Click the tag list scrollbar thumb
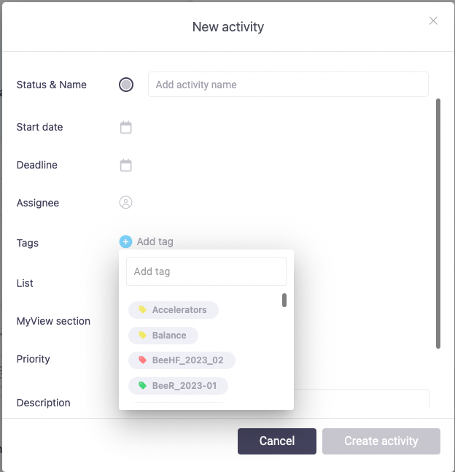The height and width of the screenshot is (472, 455). 284,300
